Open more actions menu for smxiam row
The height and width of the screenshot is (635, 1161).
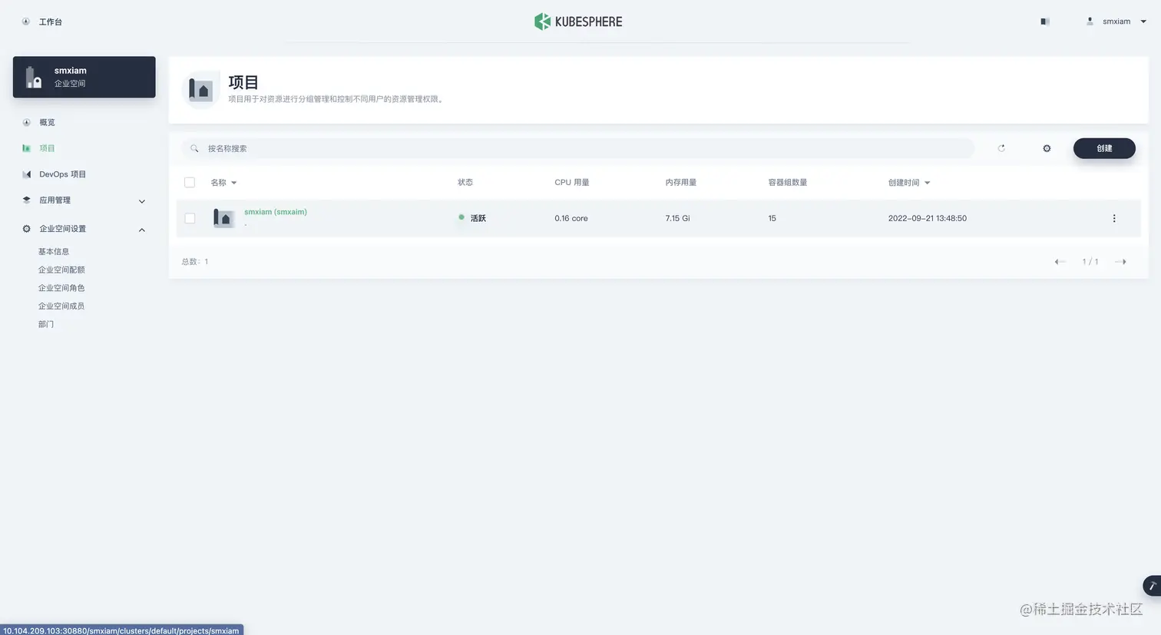click(x=1114, y=218)
